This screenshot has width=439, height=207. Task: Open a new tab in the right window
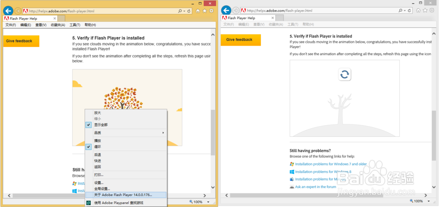coord(279,18)
